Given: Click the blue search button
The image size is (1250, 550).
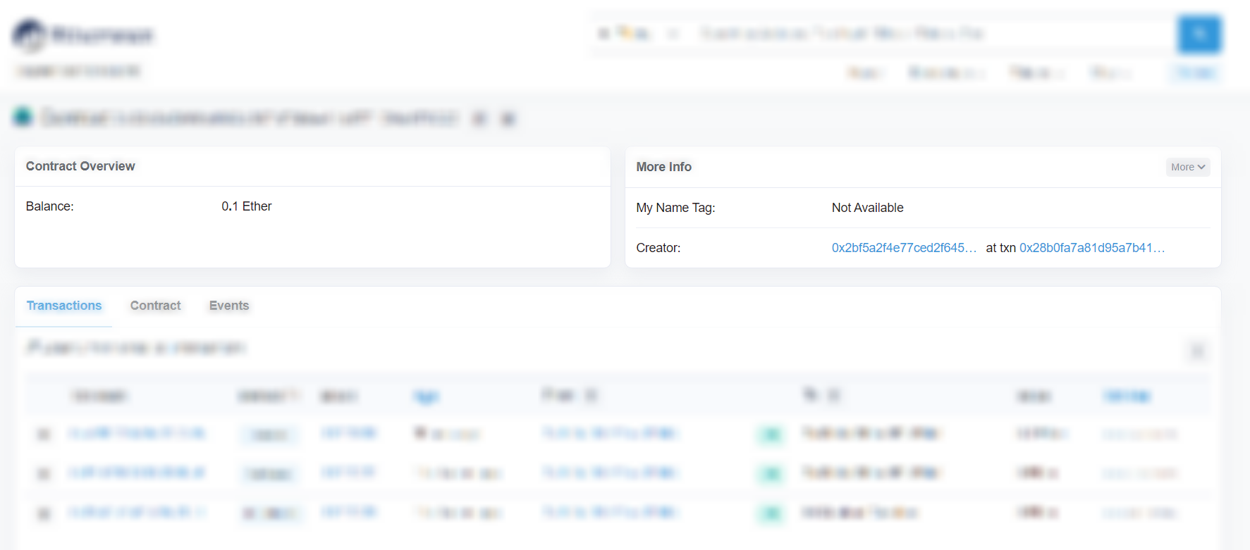Looking at the screenshot, I should coord(1199,34).
